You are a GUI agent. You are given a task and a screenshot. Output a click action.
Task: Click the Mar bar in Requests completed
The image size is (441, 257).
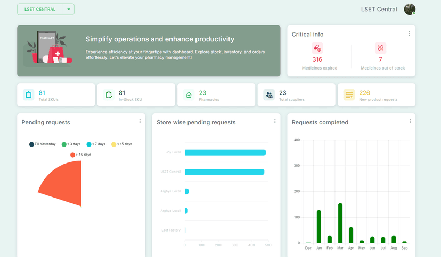(340, 223)
